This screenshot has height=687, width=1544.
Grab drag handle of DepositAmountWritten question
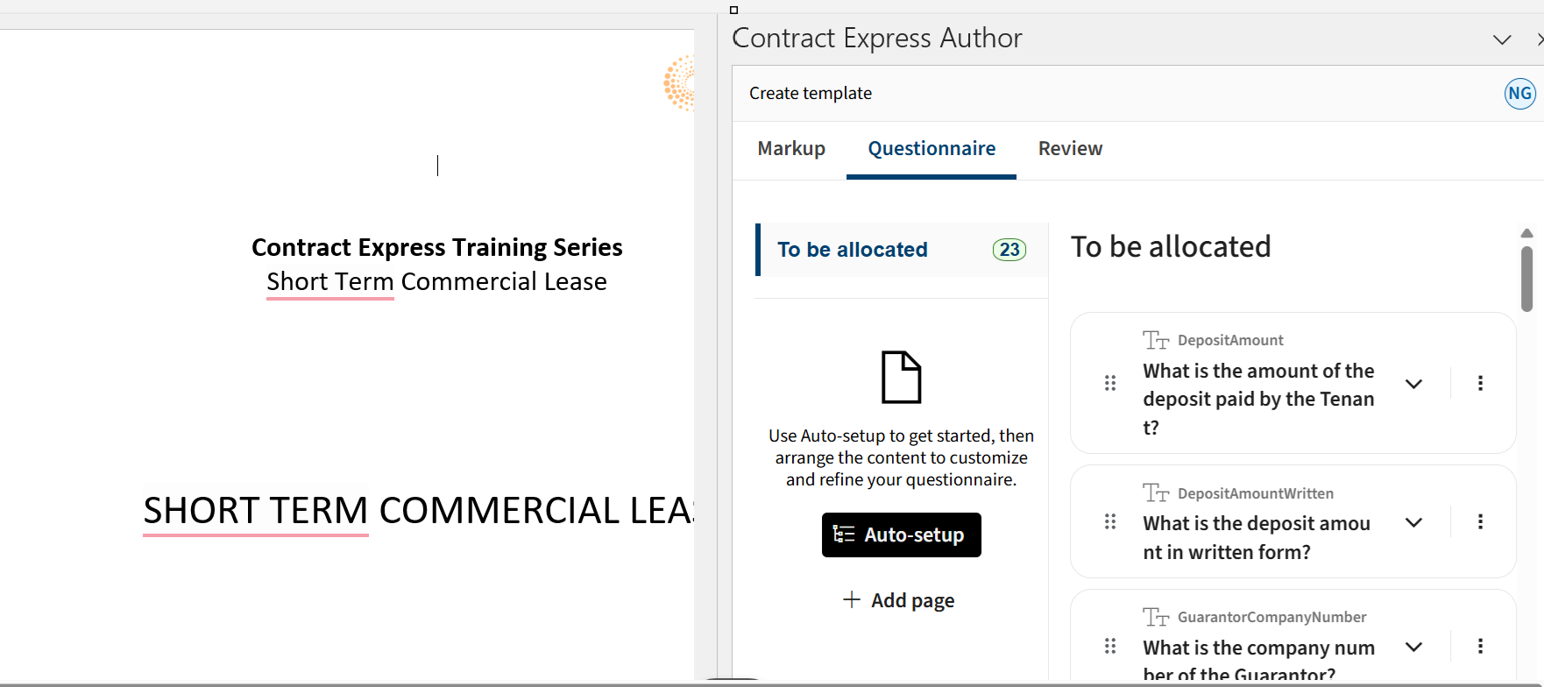[x=1110, y=522]
